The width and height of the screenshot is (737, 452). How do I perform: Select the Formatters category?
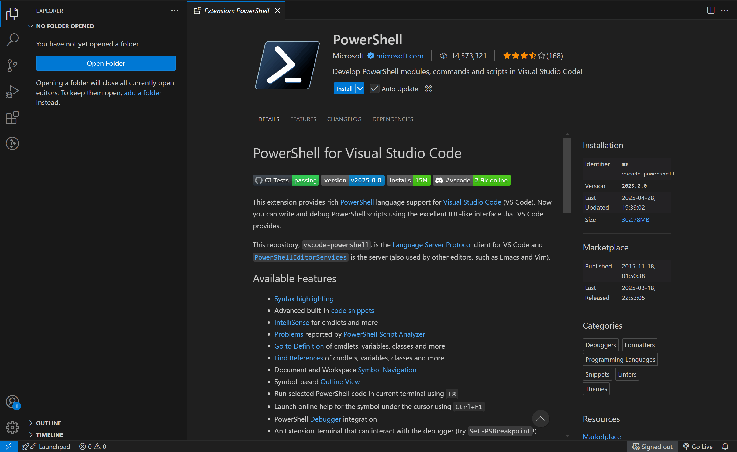tap(639, 345)
